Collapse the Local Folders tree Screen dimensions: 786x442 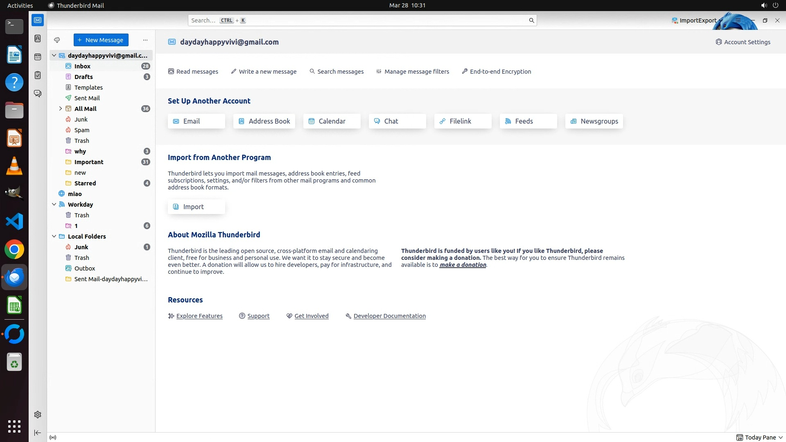pos(54,236)
